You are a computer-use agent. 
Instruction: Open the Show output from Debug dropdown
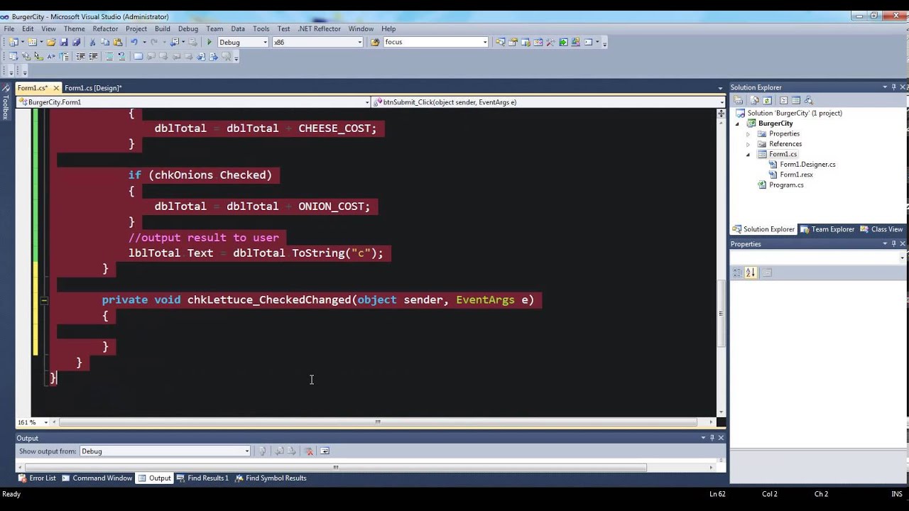246,451
